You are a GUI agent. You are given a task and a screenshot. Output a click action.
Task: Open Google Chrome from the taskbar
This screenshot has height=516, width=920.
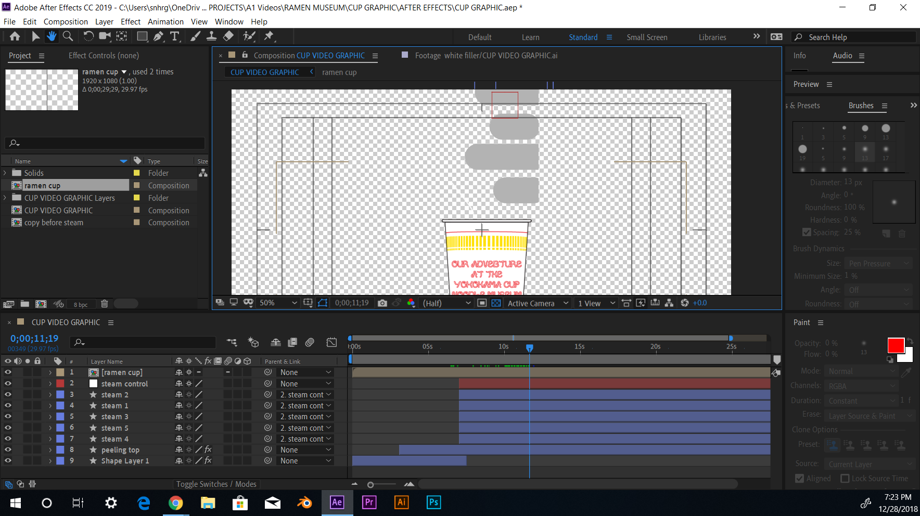pyautogui.click(x=175, y=503)
